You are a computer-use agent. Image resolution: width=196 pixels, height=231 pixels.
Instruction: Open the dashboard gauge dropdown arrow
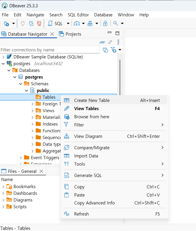(83, 23)
